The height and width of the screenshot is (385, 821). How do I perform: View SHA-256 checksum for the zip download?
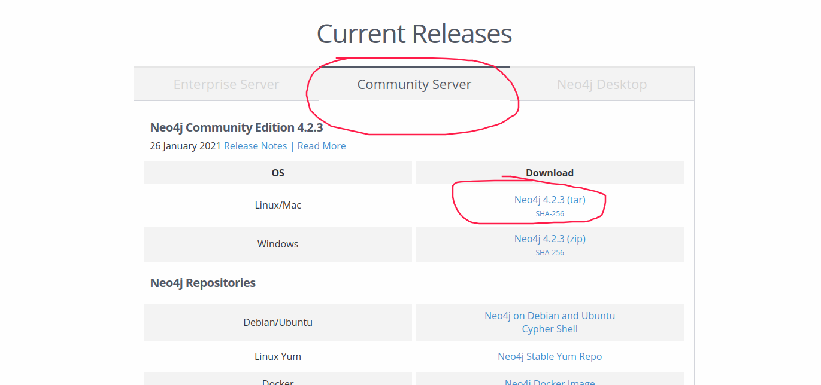pyautogui.click(x=549, y=252)
